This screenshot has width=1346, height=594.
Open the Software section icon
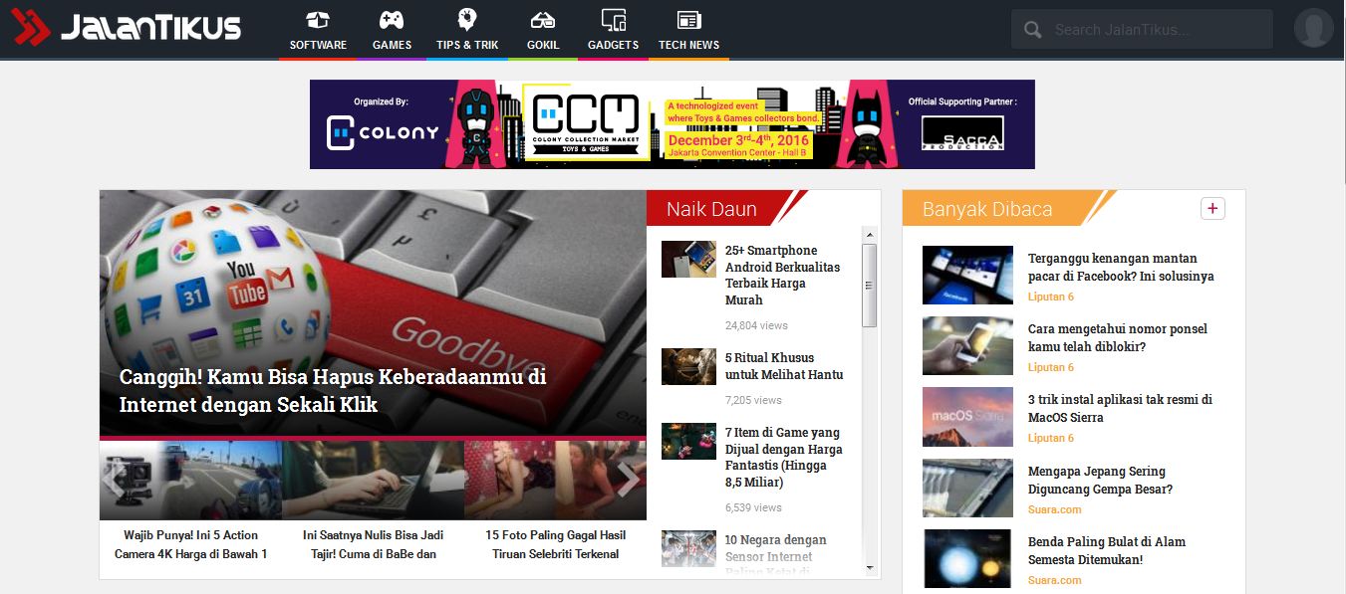click(318, 19)
